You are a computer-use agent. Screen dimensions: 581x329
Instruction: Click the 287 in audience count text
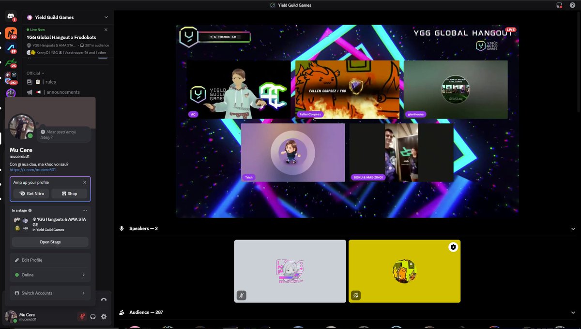click(x=97, y=45)
